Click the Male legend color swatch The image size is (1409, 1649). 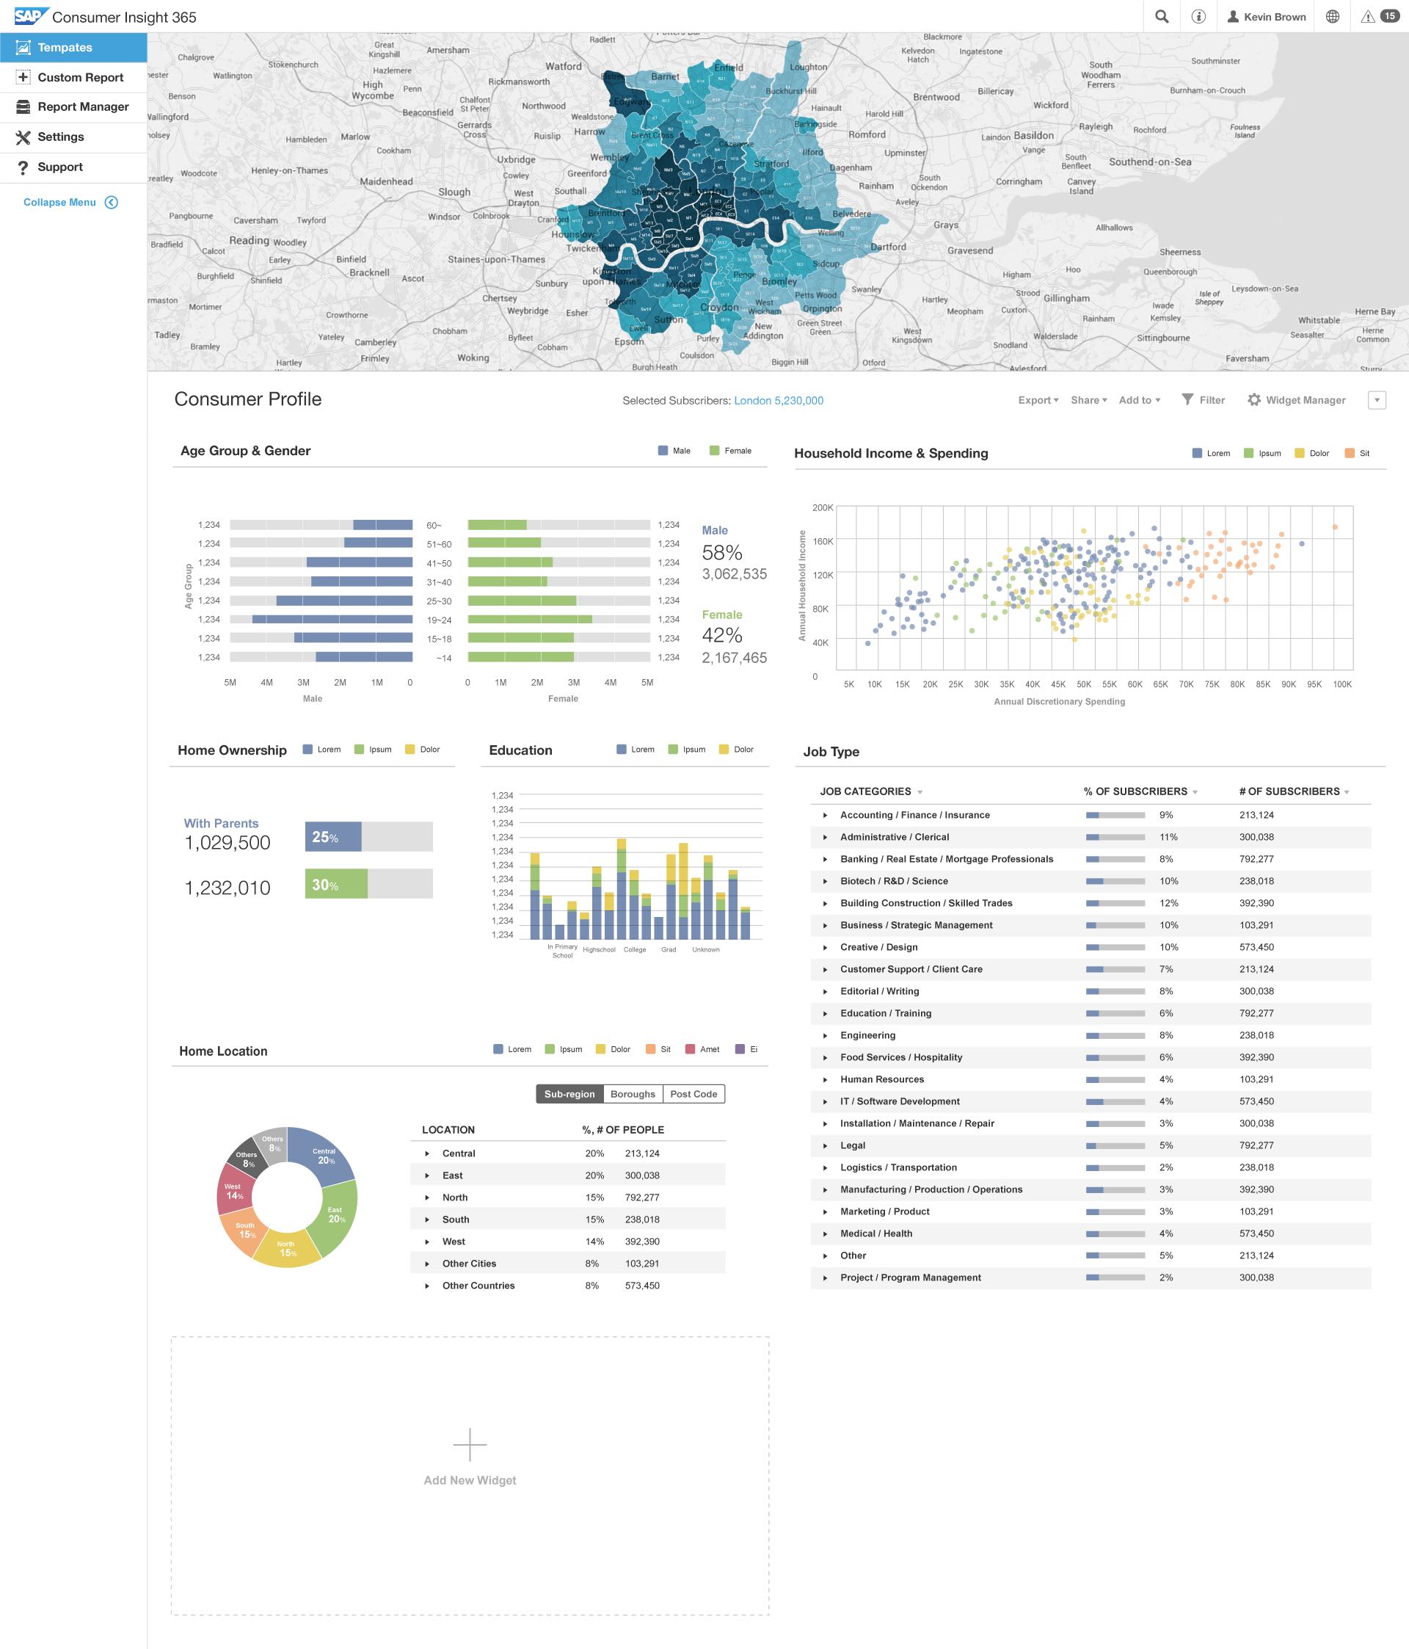tap(663, 451)
